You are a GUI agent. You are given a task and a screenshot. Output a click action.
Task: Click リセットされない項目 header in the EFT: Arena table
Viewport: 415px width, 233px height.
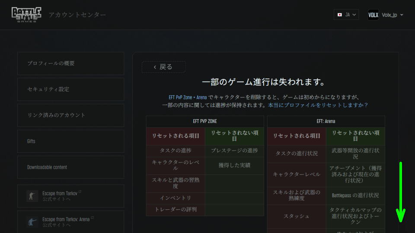[355, 136]
